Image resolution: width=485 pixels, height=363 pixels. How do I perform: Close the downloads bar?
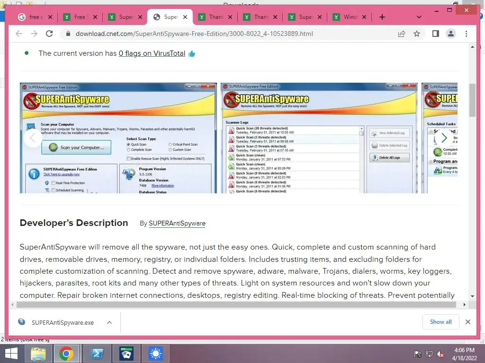[467, 322]
